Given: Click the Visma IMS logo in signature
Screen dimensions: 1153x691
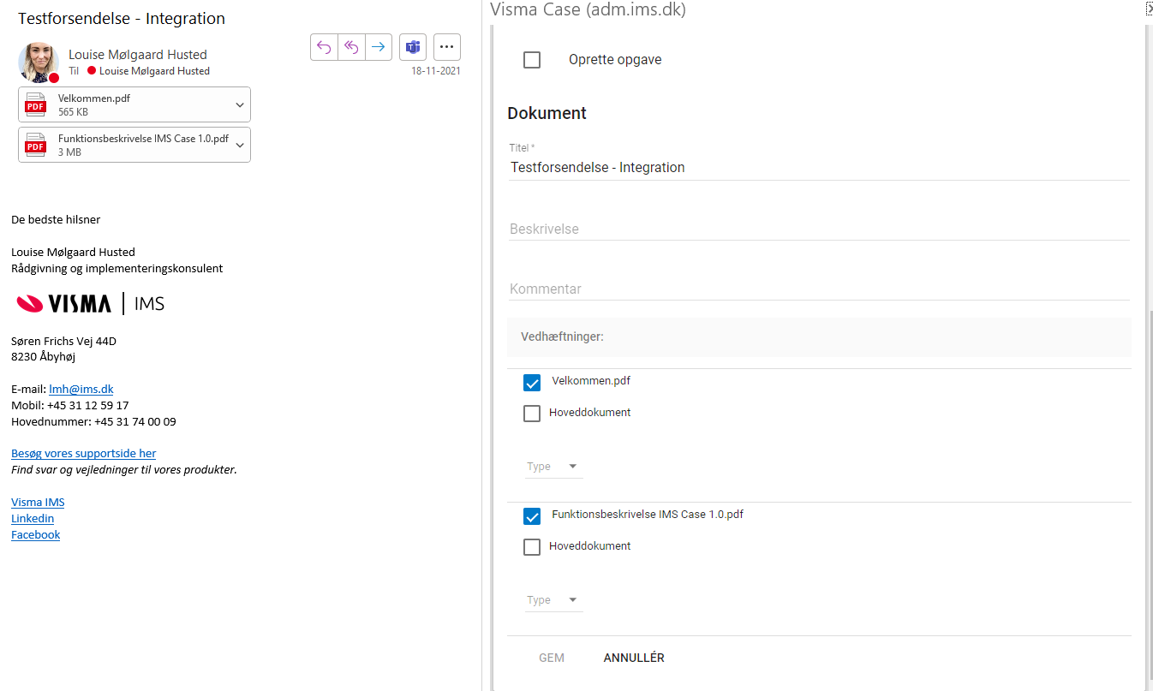Looking at the screenshot, I should [91, 303].
